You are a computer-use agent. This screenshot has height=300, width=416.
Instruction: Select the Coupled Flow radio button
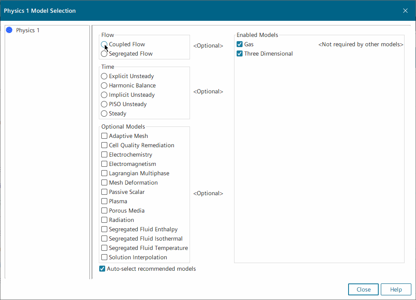point(104,45)
